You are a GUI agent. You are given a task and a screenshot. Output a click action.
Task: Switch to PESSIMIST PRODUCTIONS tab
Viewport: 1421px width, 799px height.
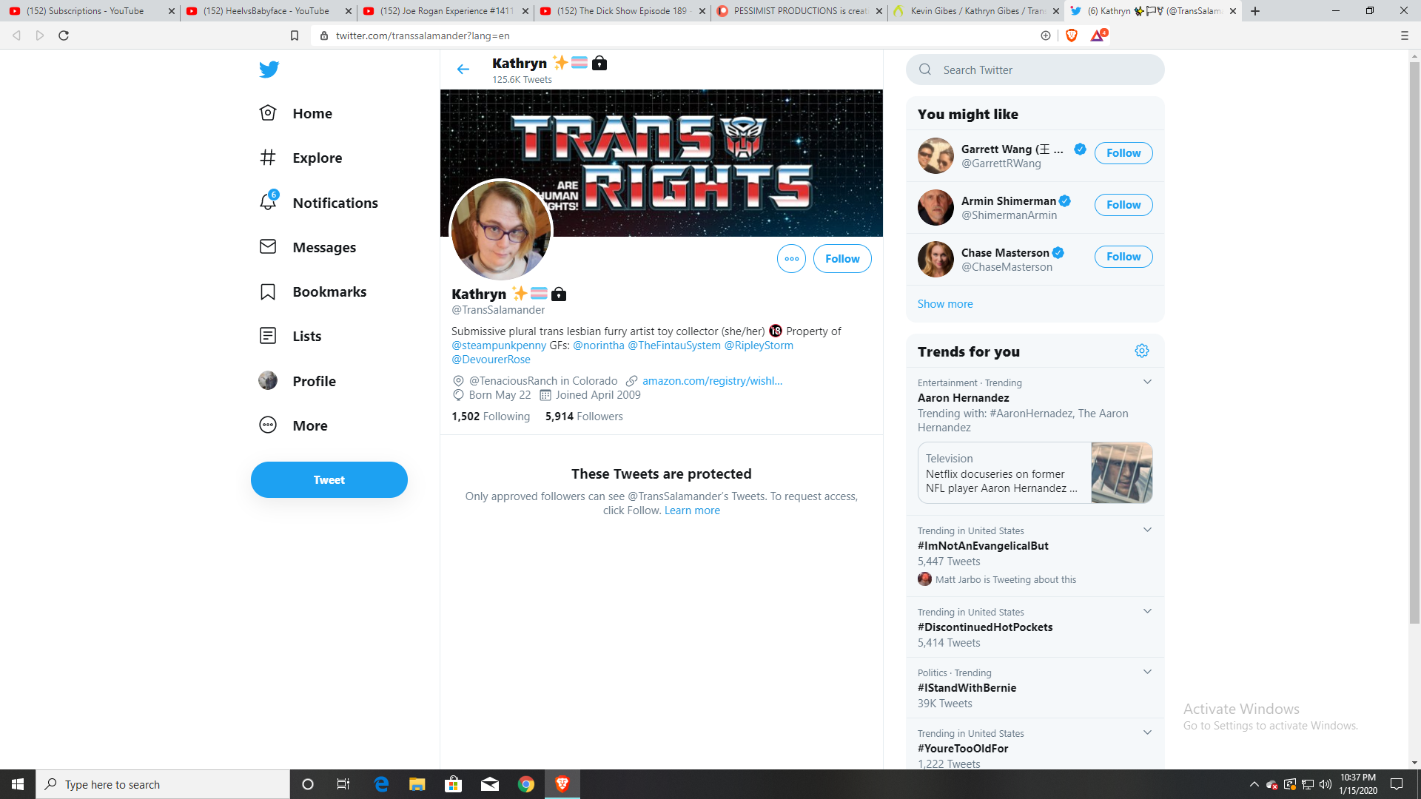[799, 11]
